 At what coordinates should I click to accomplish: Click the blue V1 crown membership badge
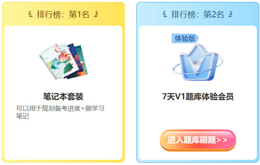coord(198,62)
